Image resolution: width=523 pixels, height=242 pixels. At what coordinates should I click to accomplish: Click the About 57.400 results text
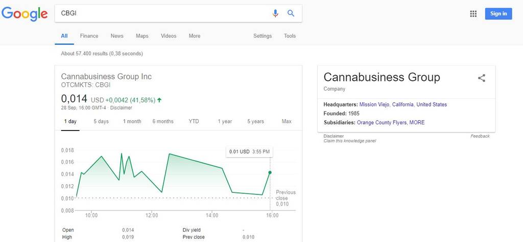click(102, 54)
